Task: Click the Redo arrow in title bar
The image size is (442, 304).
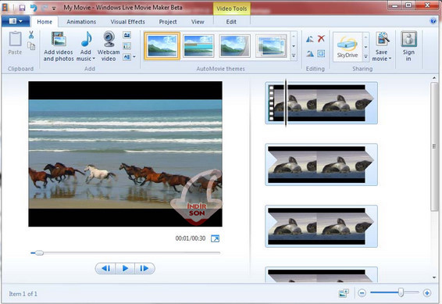Action: coord(45,8)
